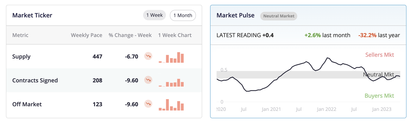Select the Off Market row label
Screen dimensions: 411x124
click(x=27, y=104)
